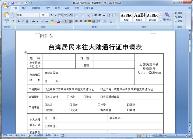
Task: Open the font name 宋体 dropdown
Action: [38, 15]
